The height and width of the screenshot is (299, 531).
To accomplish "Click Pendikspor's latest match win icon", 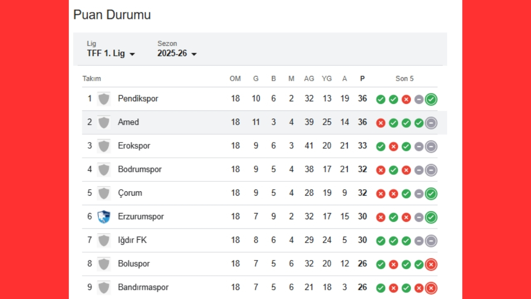I will pos(431,99).
